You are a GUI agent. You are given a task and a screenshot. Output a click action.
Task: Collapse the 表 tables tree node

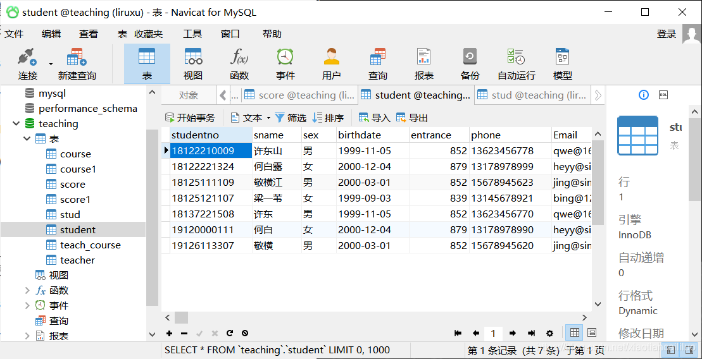[x=27, y=138]
